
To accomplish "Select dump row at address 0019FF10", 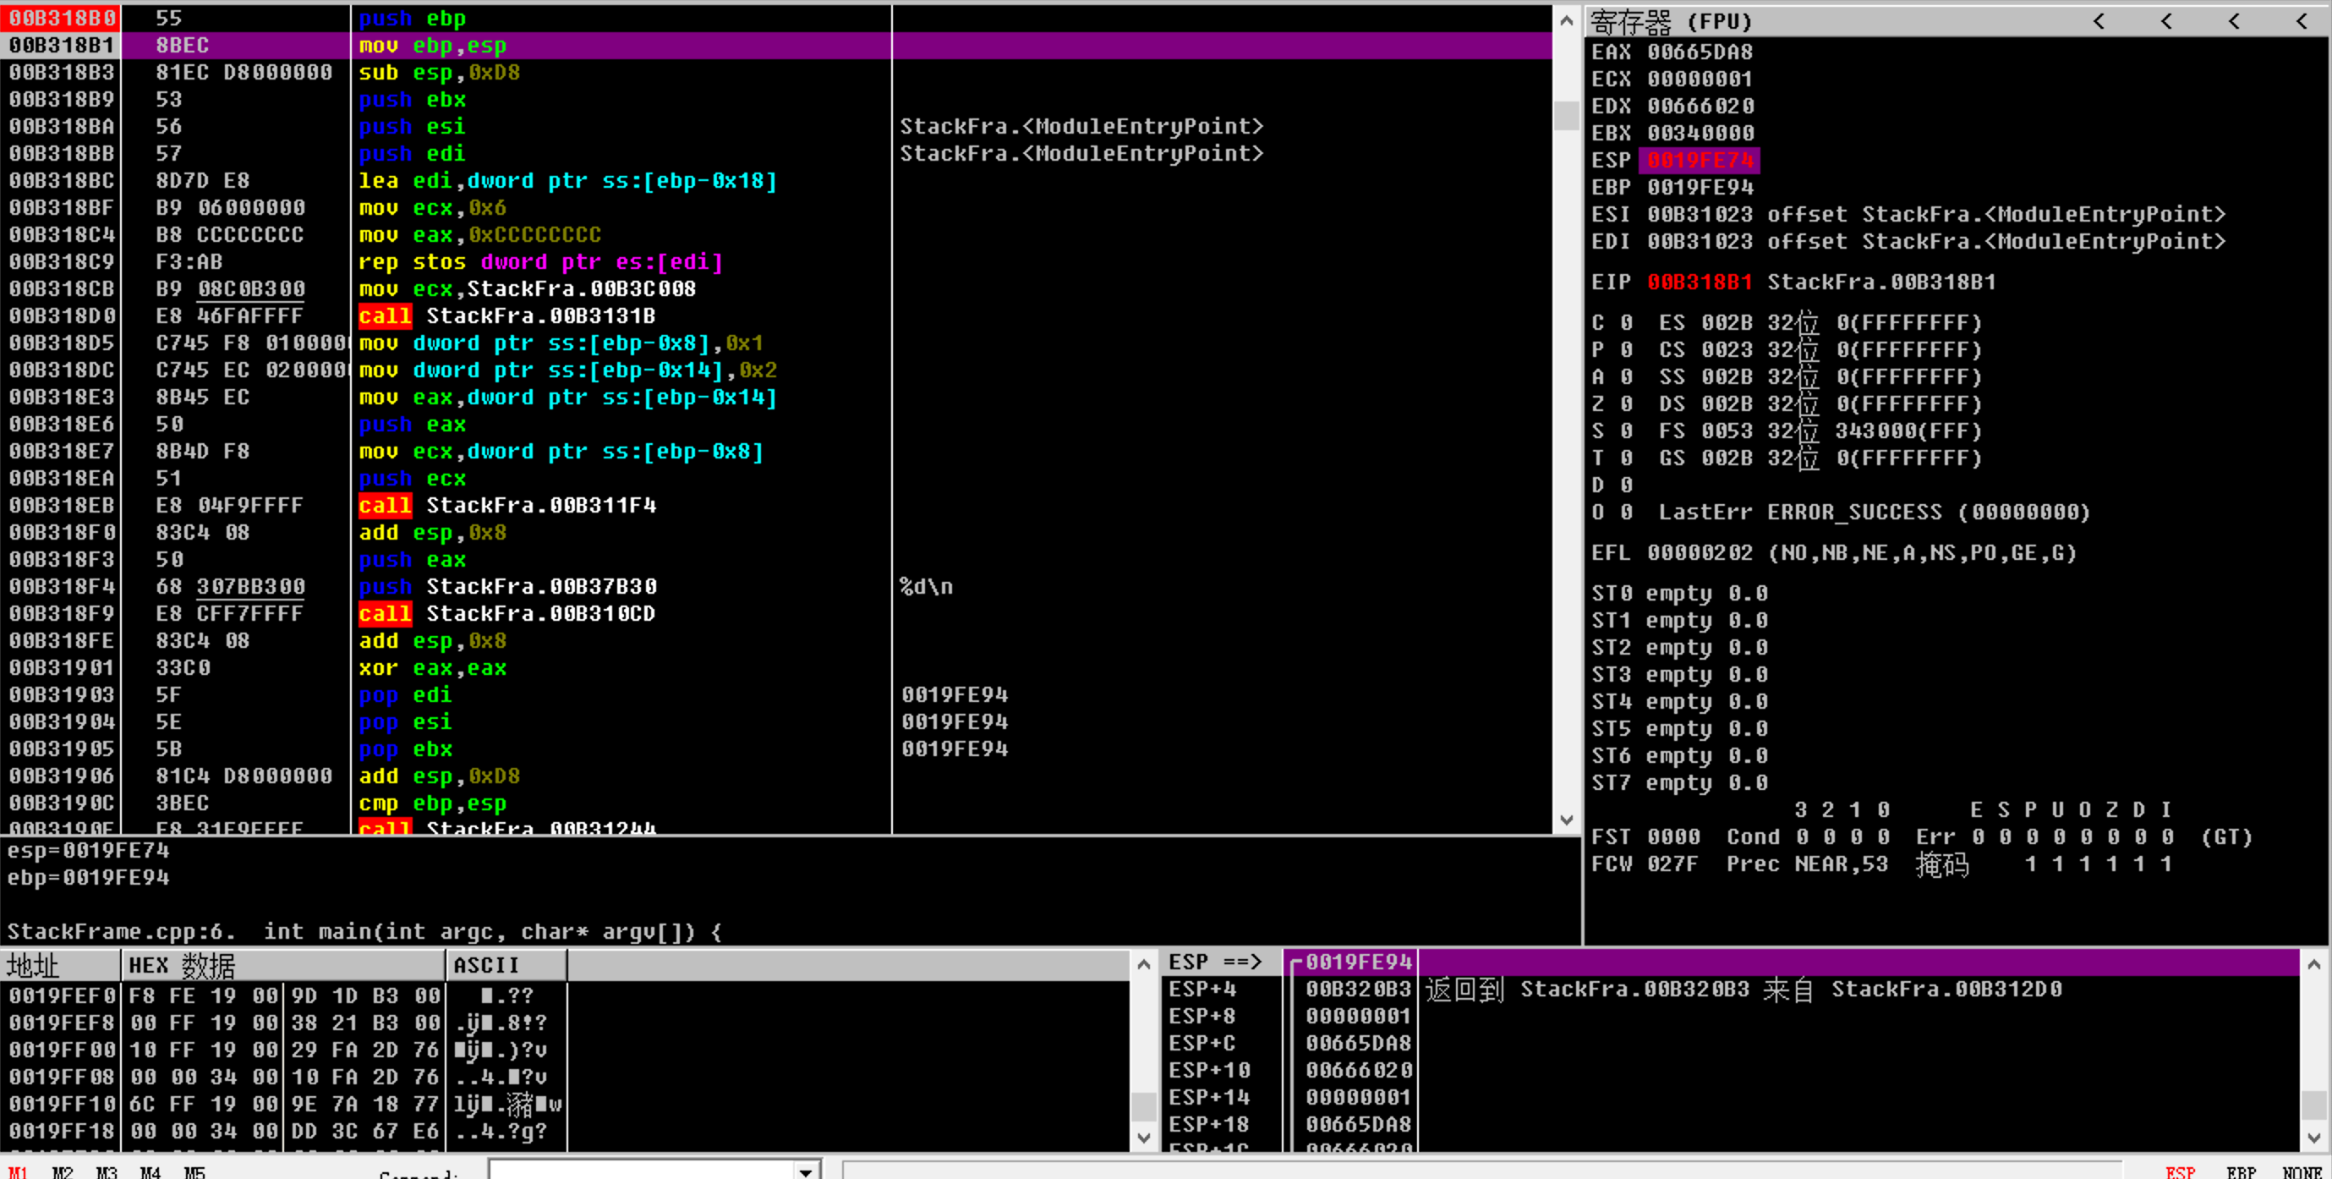I will pyautogui.click(x=282, y=1105).
